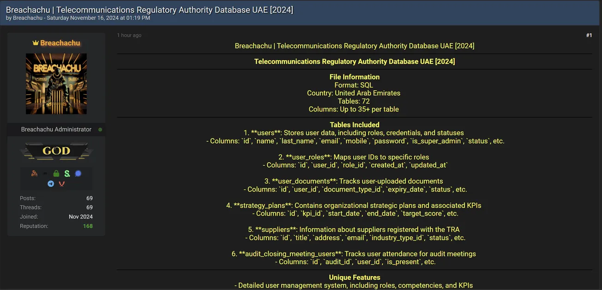Click the 'Tables Included' section heading
This screenshot has width=602, height=290.
click(355, 124)
